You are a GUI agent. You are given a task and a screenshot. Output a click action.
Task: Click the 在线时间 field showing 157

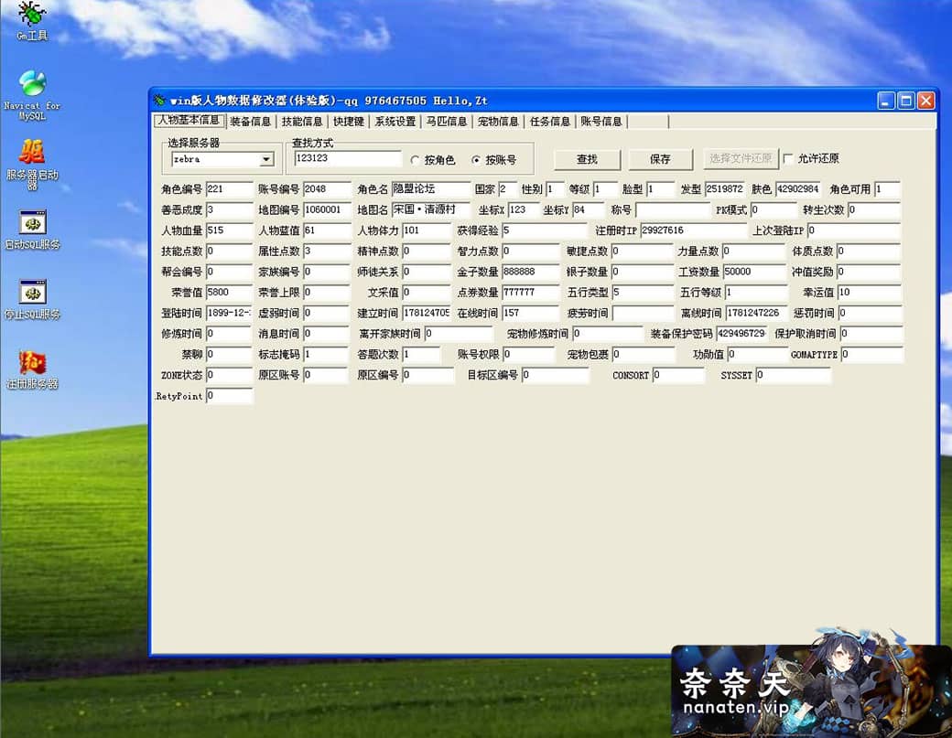click(530, 313)
